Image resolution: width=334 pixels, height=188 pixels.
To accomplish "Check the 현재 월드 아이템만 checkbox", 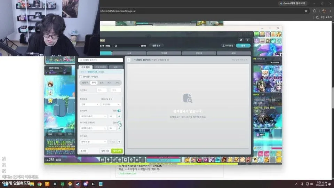I will point(81,77).
